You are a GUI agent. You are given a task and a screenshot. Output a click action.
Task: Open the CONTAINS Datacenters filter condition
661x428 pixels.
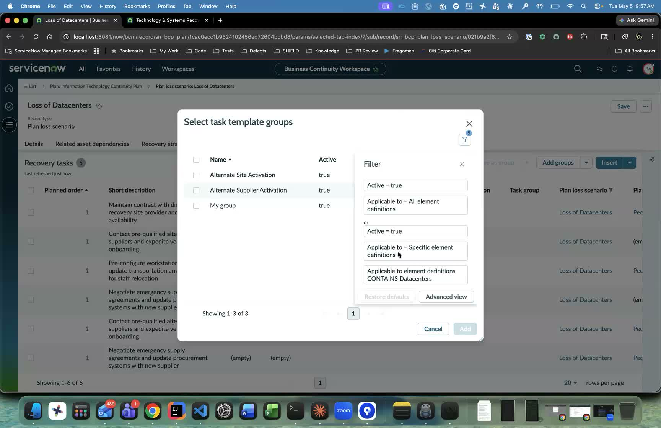point(415,275)
